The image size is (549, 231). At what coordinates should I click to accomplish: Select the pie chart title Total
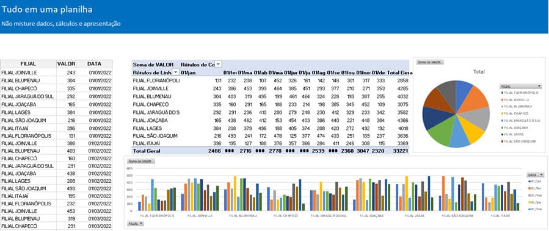[x=479, y=72]
